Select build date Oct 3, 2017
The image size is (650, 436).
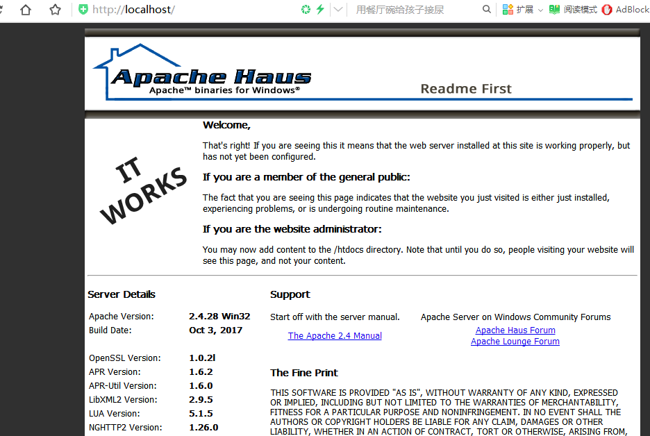pyautogui.click(x=215, y=330)
